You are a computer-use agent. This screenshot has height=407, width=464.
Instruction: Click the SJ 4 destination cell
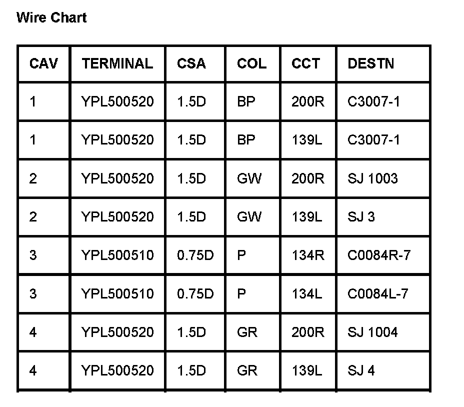coord(361,370)
